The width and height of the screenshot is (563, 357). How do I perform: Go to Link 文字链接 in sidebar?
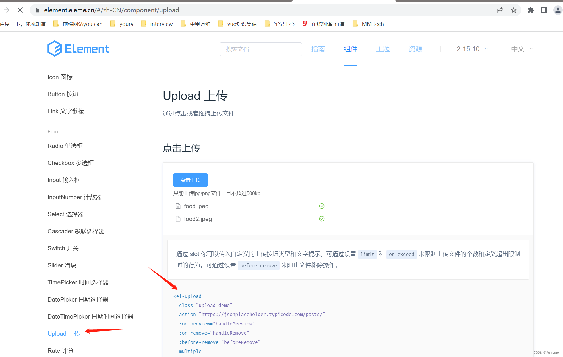coord(66,111)
